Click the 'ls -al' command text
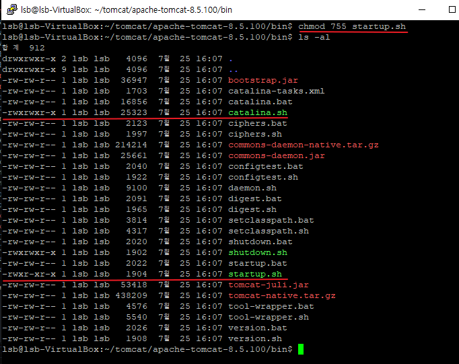Image resolution: width=459 pixels, height=364 pixels. click(x=314, y=37)
